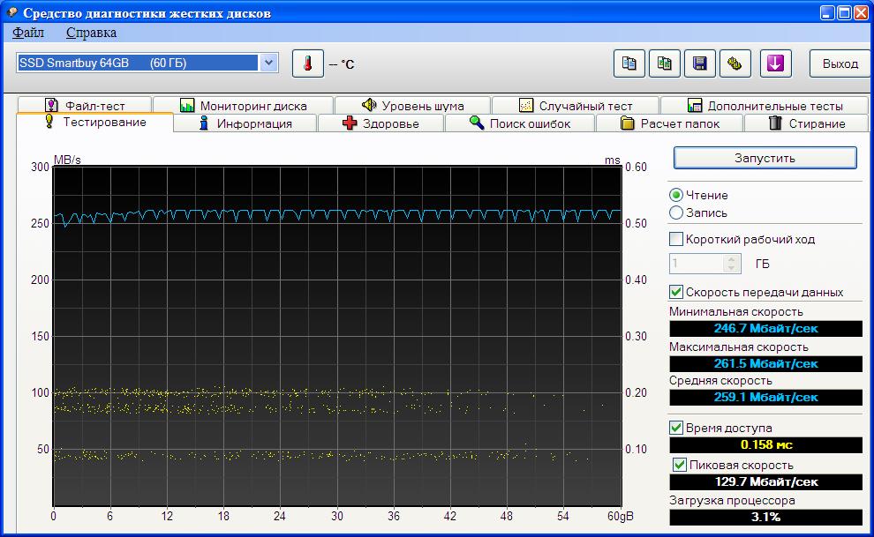Viewport: 874px width, 537px height.
Task: Click the application icon in title bar
Action: tap(11, 11)
